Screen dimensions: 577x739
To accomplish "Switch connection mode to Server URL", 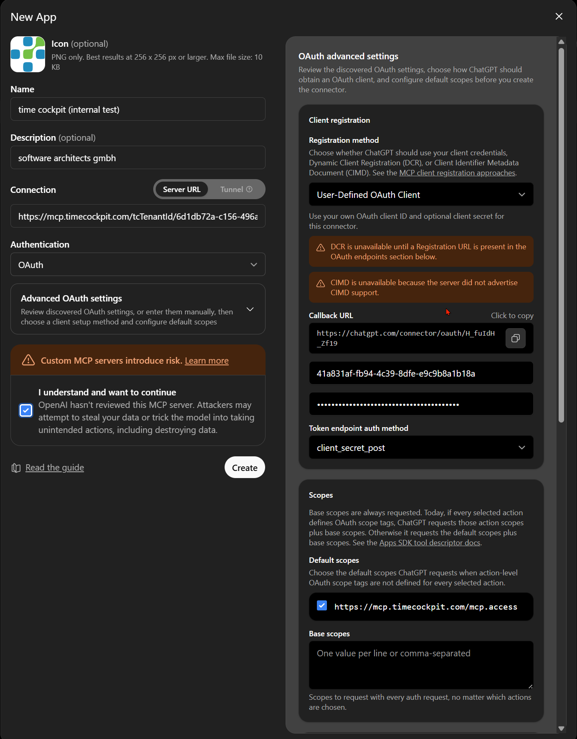I will click(182, 189).
